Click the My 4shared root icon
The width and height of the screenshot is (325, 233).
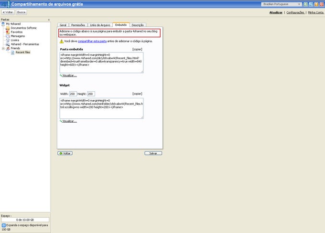3,24
